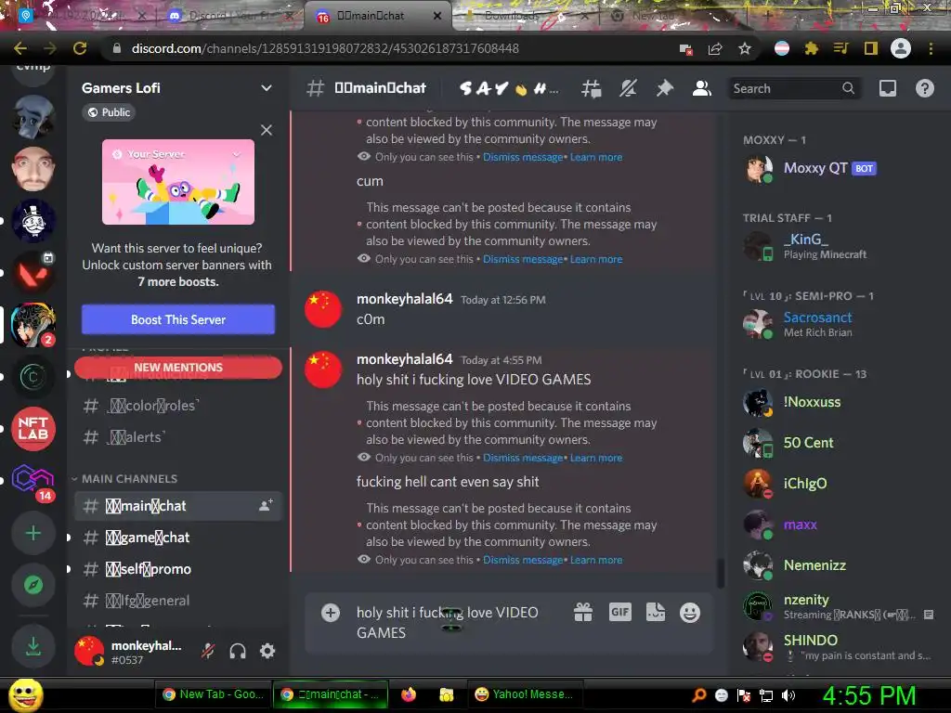Close the main chat browser tab
This screenshot has width=951, height=713.
click(x=437, y=16)
